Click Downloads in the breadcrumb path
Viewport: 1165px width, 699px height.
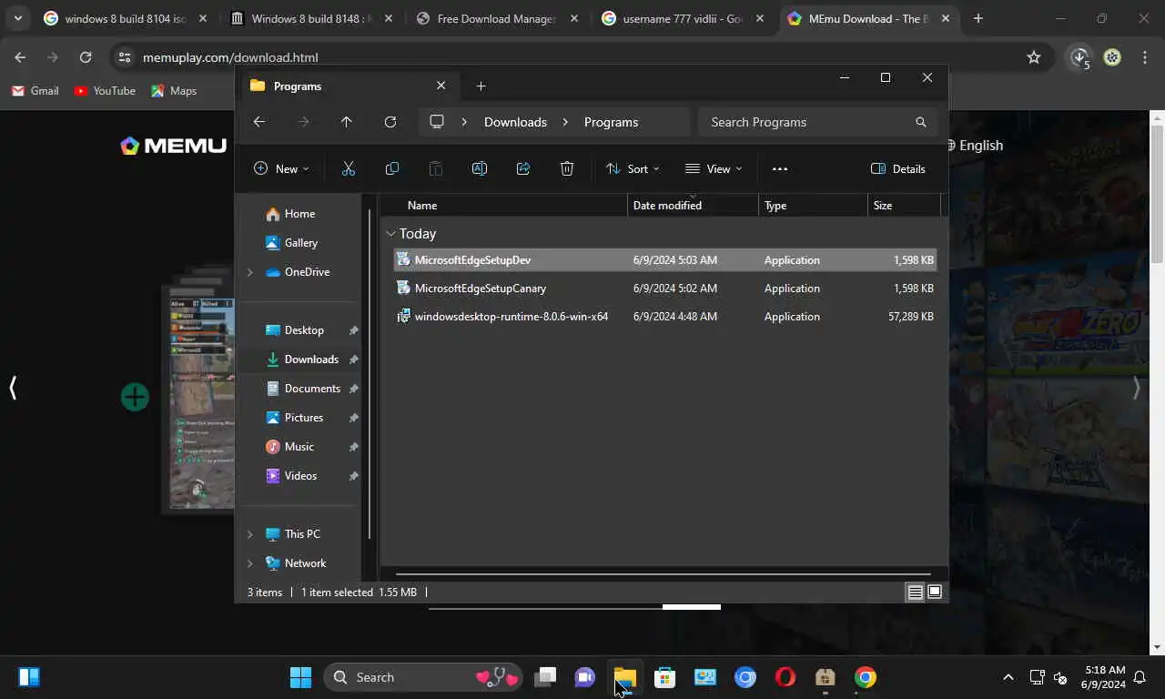[x=515, y=122]
